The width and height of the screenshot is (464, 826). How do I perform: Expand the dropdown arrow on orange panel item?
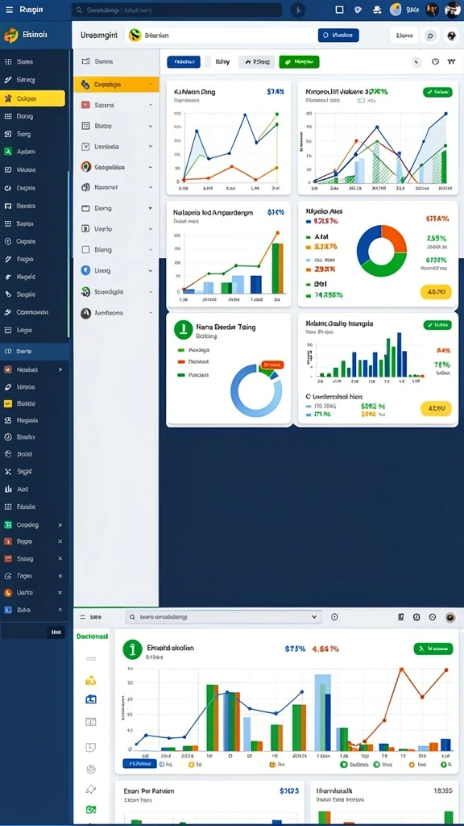click(x=151, y=84)
